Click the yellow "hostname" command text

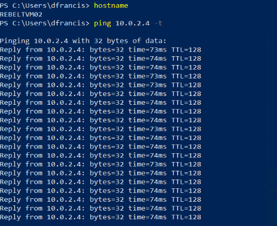[111, 6]
